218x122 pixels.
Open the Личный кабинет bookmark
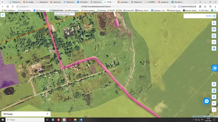click(24, 11)
